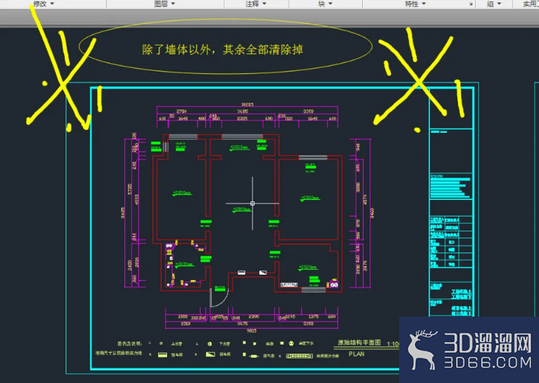The width and height of the screenshot is (539, 383).
Task: Expand the 修改 ribbon panel
Action: coord(43,3)
